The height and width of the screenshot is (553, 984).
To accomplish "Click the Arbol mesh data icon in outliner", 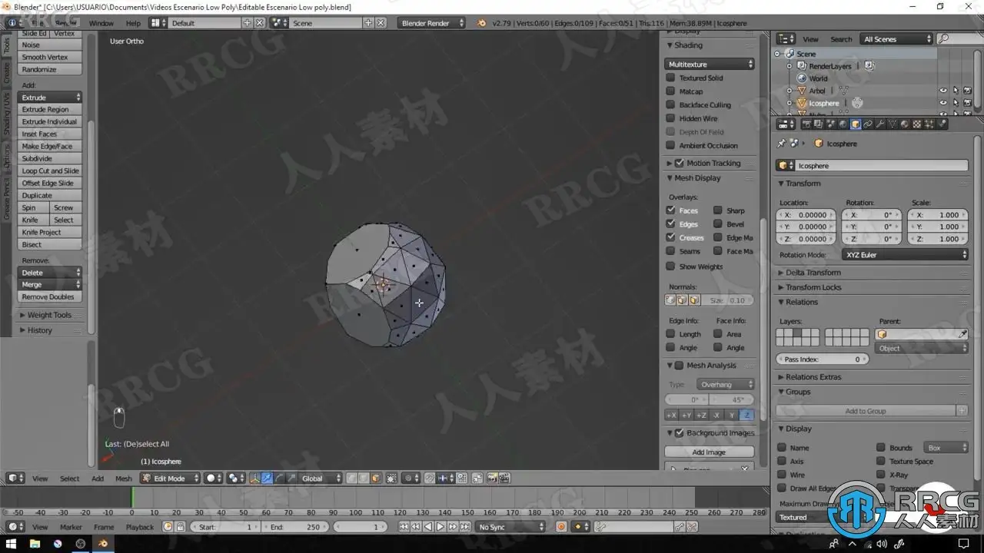I will [x=843, y=91].
